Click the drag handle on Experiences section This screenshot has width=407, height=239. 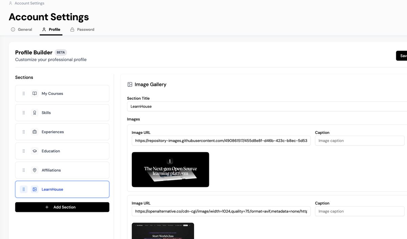(x=24, y=132)
